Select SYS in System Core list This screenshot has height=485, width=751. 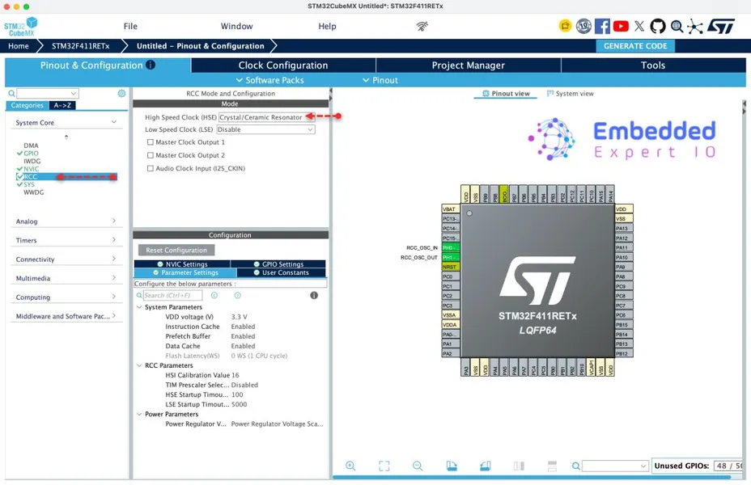pos(29,184)
